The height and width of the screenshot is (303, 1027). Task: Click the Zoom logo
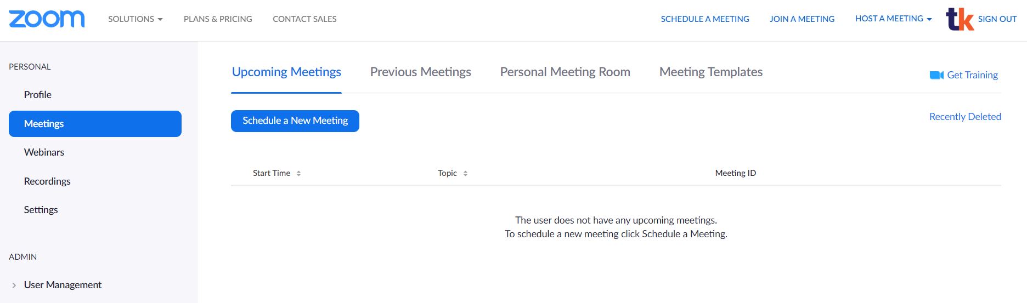pos(47,19)
